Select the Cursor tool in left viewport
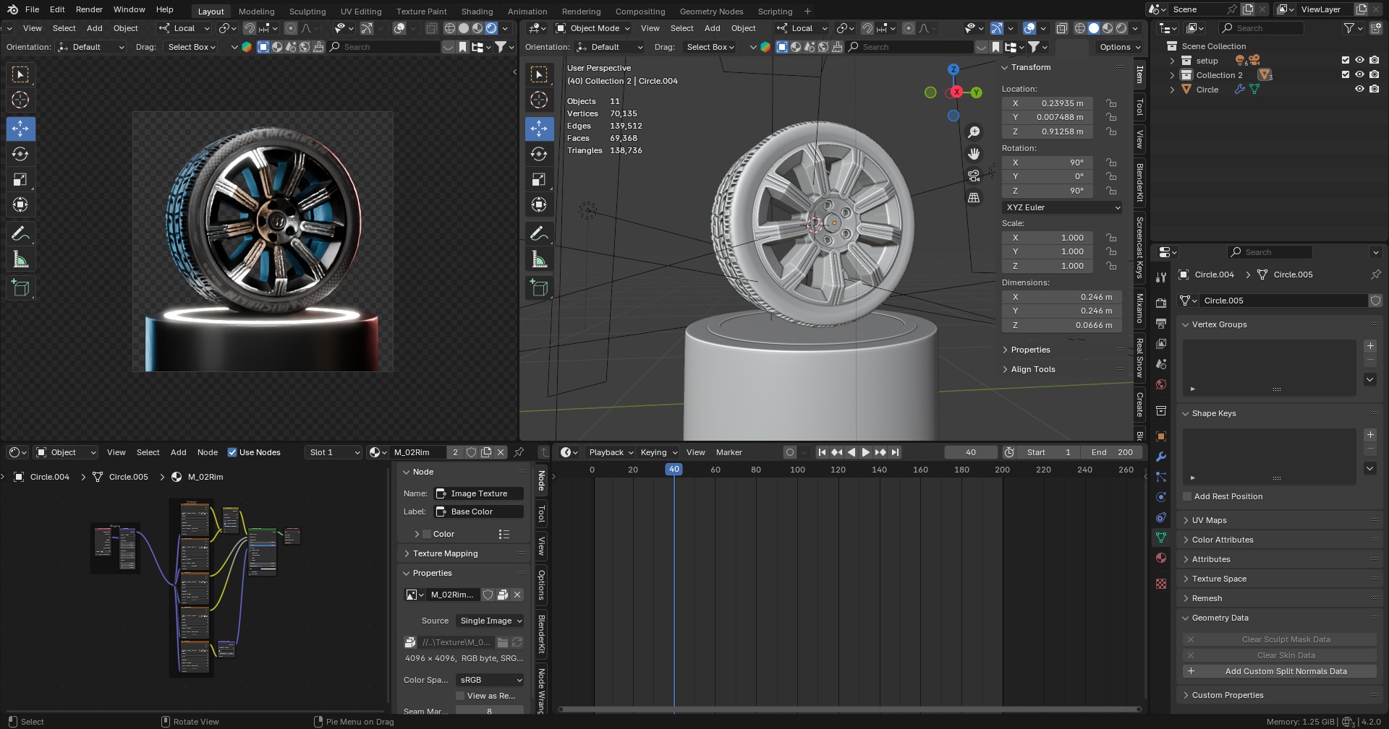The image size is (1389, 729). (20, 100)
